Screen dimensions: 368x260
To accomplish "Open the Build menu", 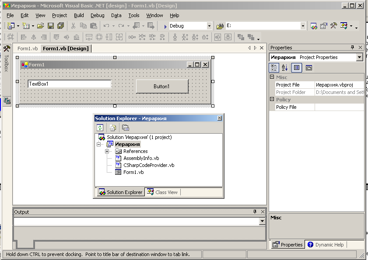I will click(x=79, y=15).
